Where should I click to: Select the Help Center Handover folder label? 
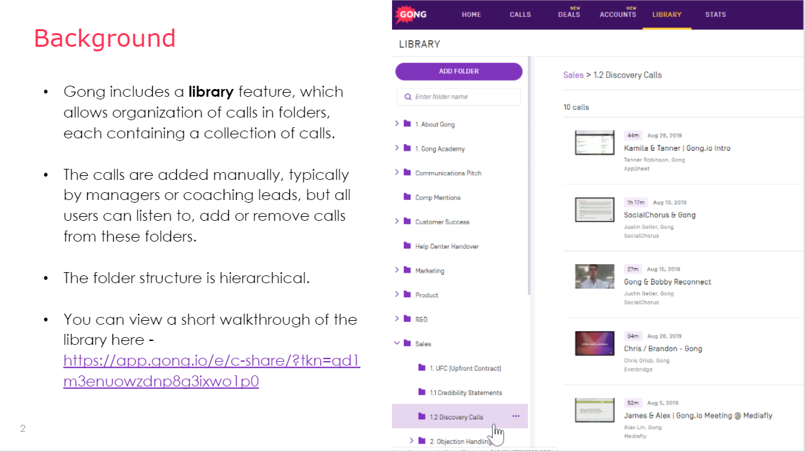[x=447, y=246]
